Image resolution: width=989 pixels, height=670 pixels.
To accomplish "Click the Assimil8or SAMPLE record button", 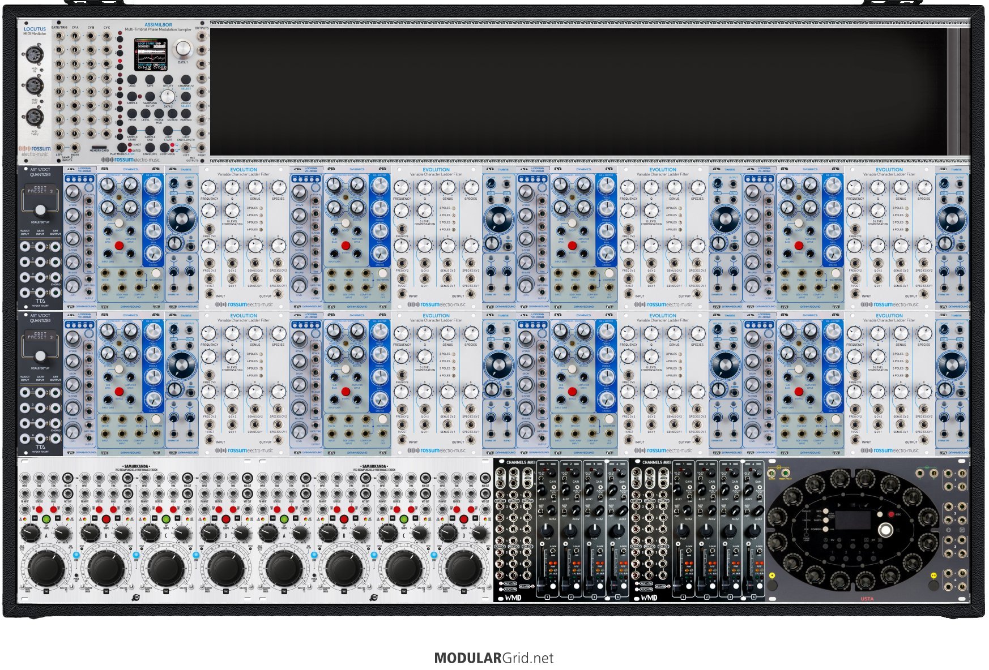I will pos(132,97).
